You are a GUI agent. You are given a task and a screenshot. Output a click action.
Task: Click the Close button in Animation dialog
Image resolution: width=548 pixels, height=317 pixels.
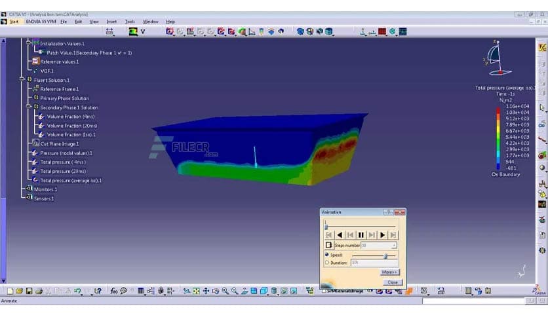[x=393, y=282]
